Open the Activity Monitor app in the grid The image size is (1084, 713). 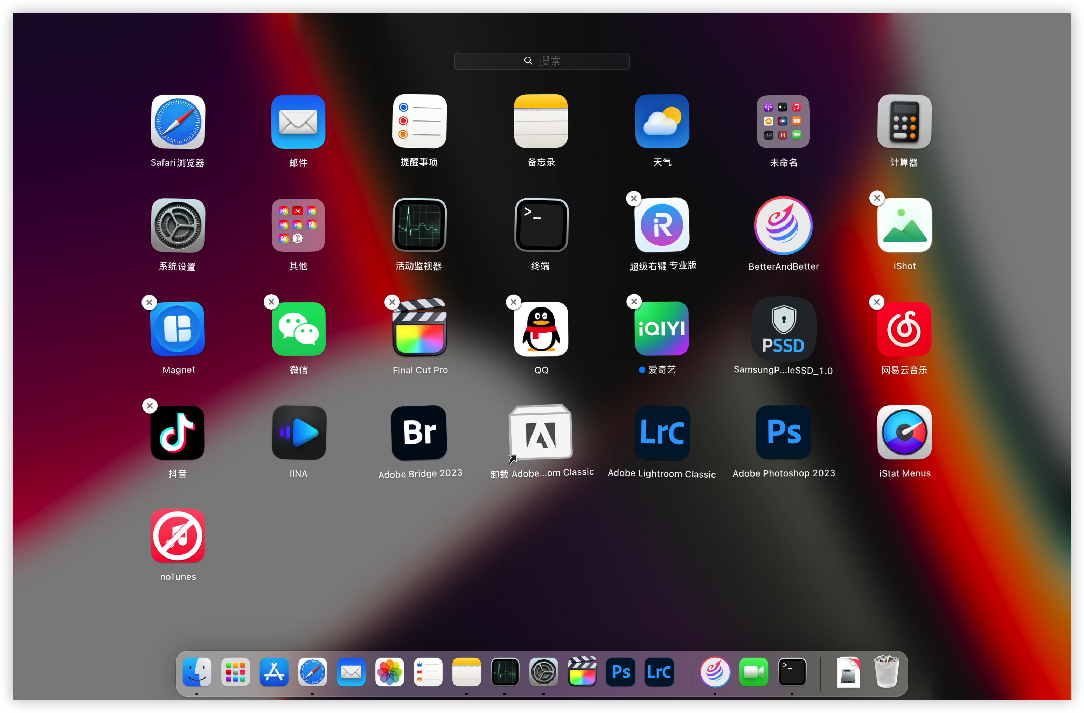419,225
